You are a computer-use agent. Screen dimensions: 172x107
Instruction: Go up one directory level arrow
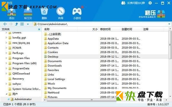(16, 24)
